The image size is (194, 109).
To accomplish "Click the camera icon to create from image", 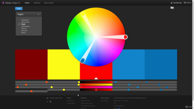I will point(172,8).
